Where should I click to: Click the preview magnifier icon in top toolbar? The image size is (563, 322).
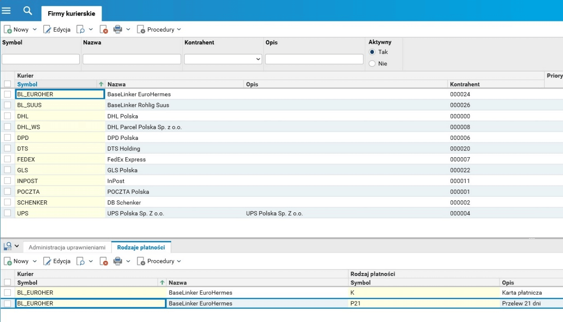[x=81, y=29]
